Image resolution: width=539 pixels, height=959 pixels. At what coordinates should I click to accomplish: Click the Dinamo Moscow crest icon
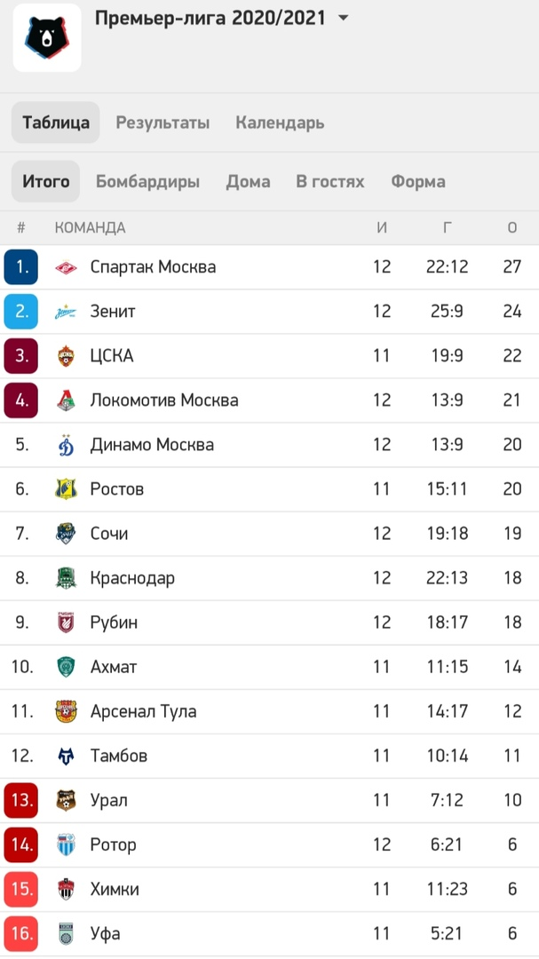[66, 445]
